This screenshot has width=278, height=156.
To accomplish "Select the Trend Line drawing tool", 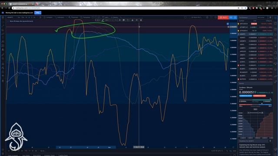I will [3, 26].
